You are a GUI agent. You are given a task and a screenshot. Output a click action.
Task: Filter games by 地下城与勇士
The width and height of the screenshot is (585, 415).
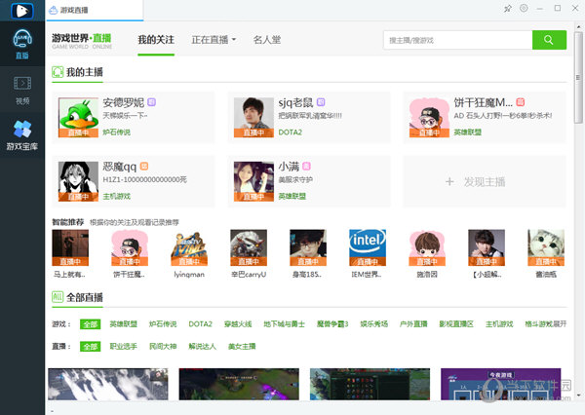click(x=285, y=324)
